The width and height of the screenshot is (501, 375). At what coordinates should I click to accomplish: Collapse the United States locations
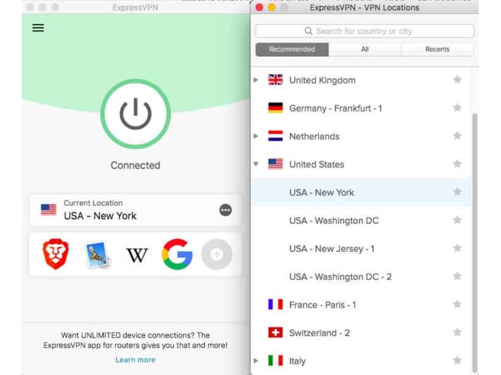point(256,164)
